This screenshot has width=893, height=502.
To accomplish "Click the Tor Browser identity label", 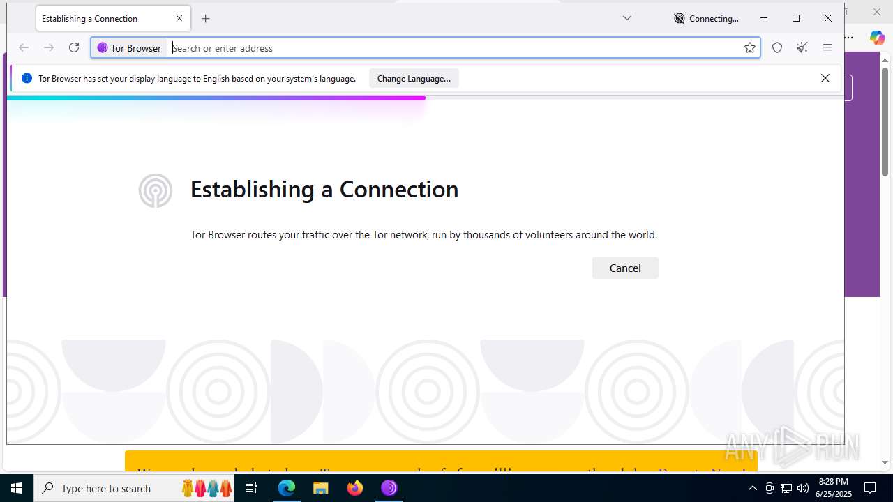I will 130,48.
